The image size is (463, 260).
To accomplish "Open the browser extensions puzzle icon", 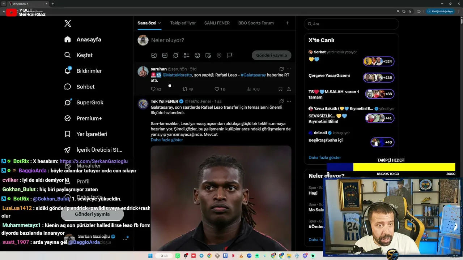I will [419, 11].
